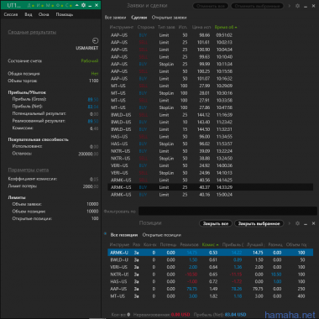The width and height of the screenshot is (319, 319).
Task: Switch to Сделки tab
Action: [139, 18]
